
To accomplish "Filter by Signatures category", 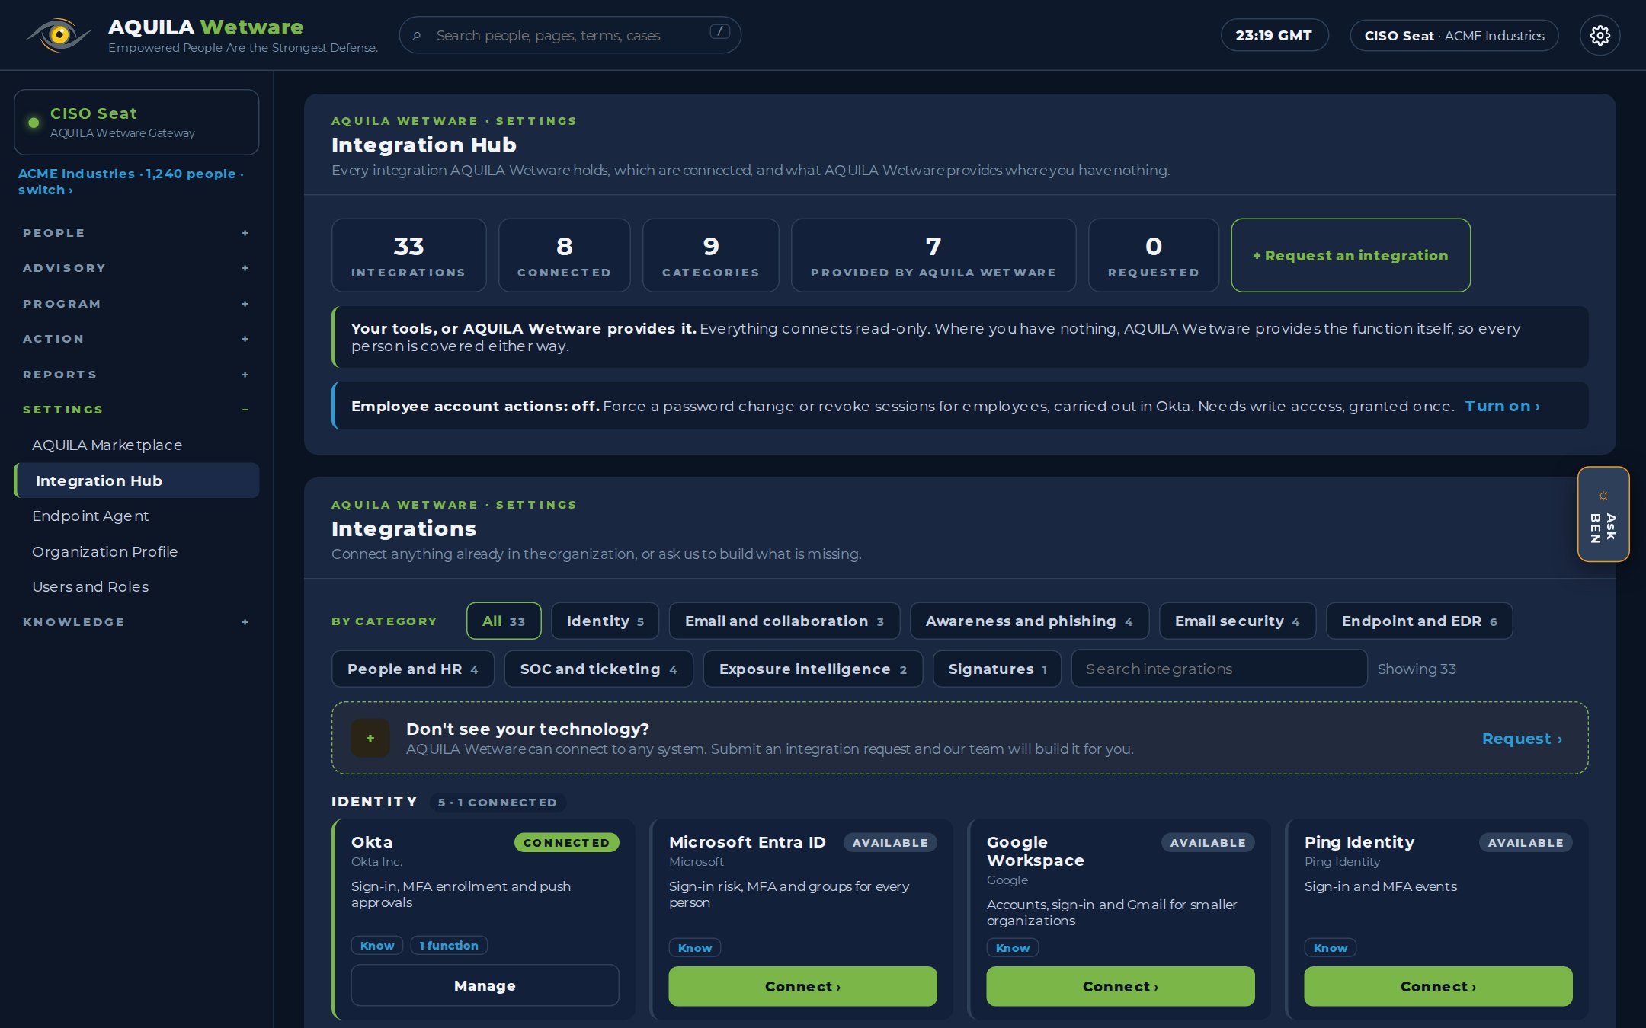I will [997, 669].
